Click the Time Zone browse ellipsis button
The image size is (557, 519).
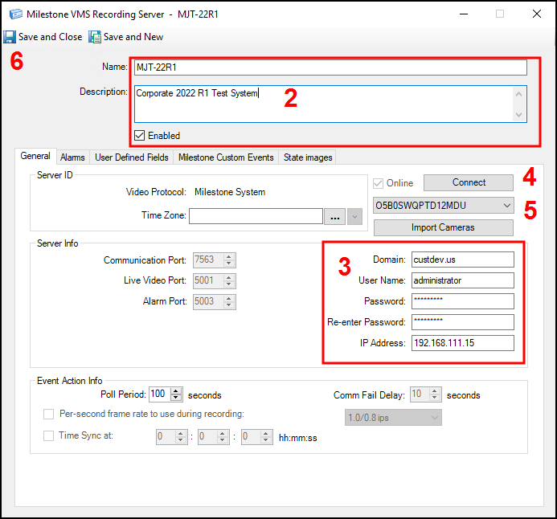click(334, 217)
